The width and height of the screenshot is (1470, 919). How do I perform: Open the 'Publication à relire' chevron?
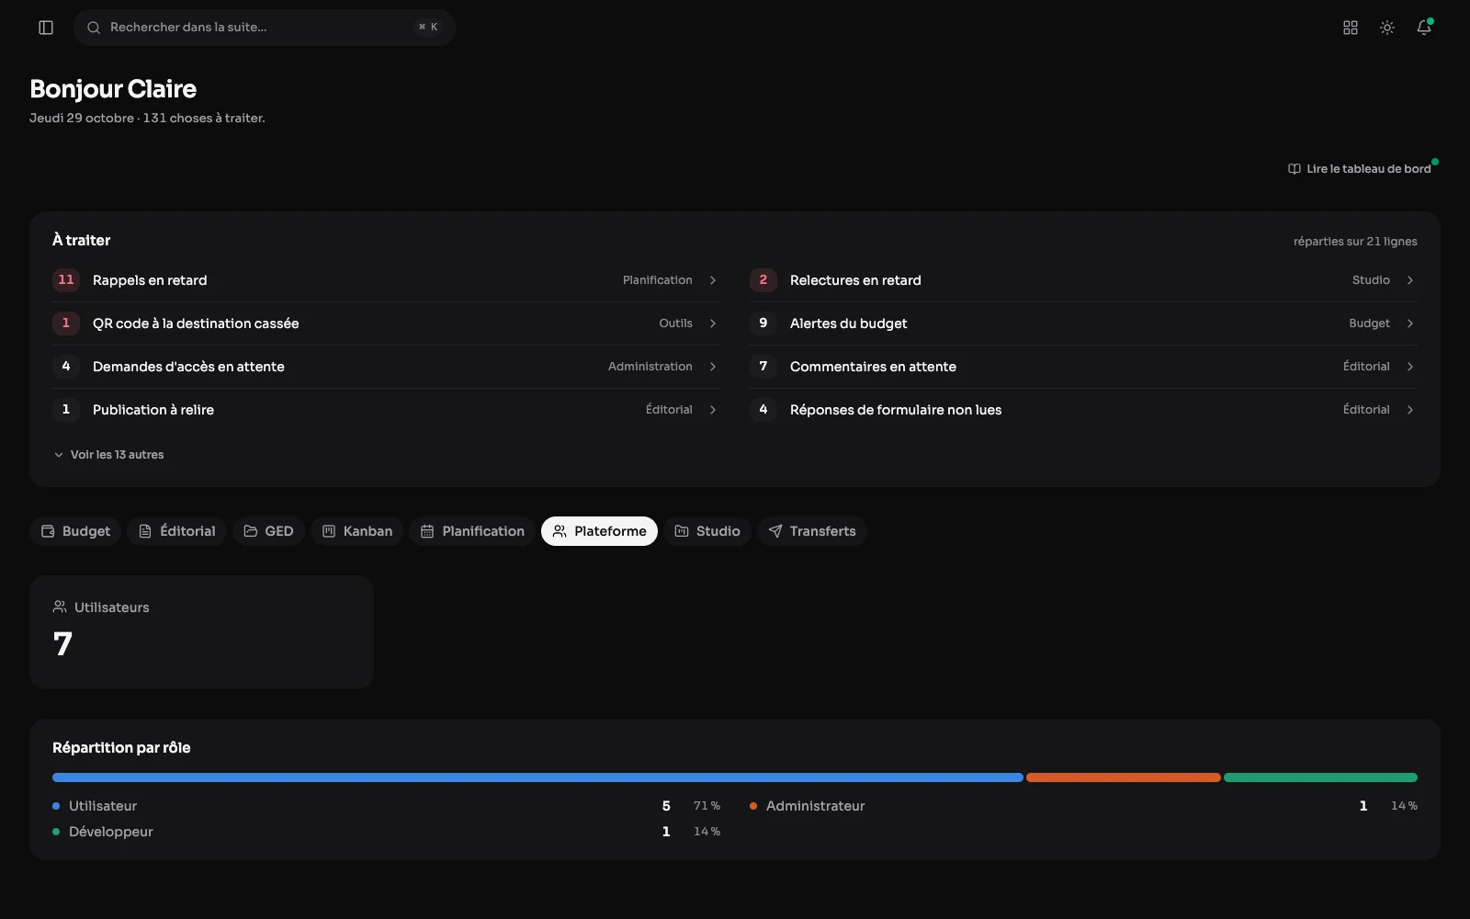[x=713, y=410]
